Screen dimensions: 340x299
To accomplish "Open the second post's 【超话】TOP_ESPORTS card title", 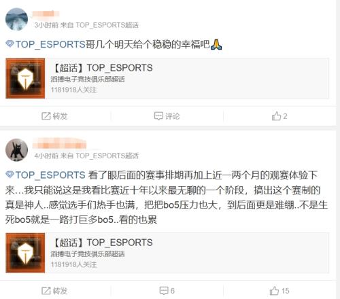I will click(103, 243).
